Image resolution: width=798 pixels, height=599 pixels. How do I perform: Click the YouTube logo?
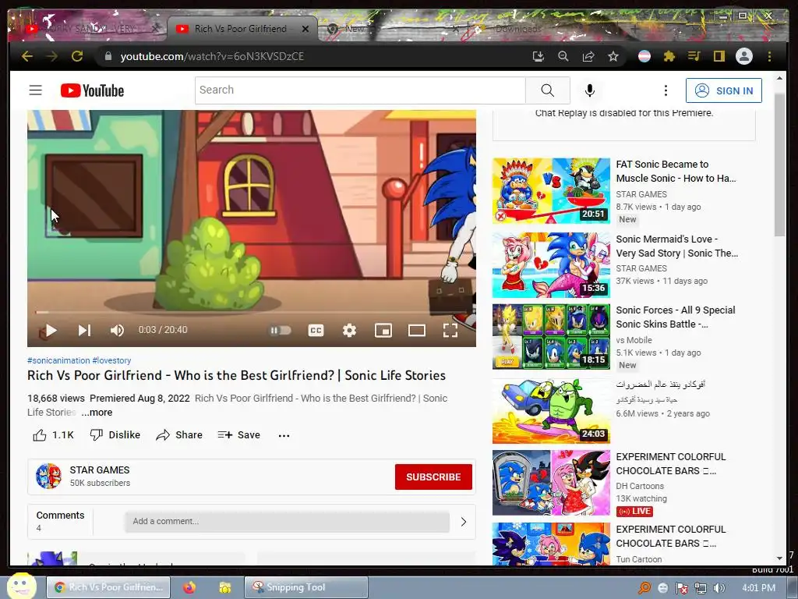pos(92,90)
